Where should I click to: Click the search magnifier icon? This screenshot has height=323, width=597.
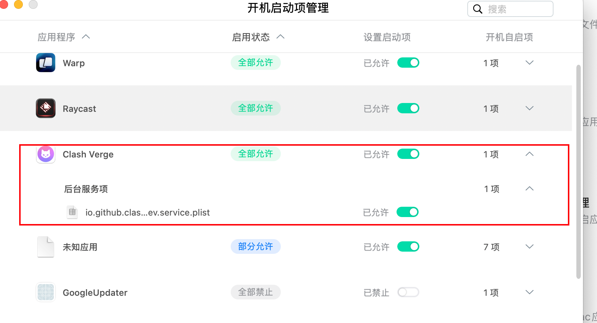478,9
